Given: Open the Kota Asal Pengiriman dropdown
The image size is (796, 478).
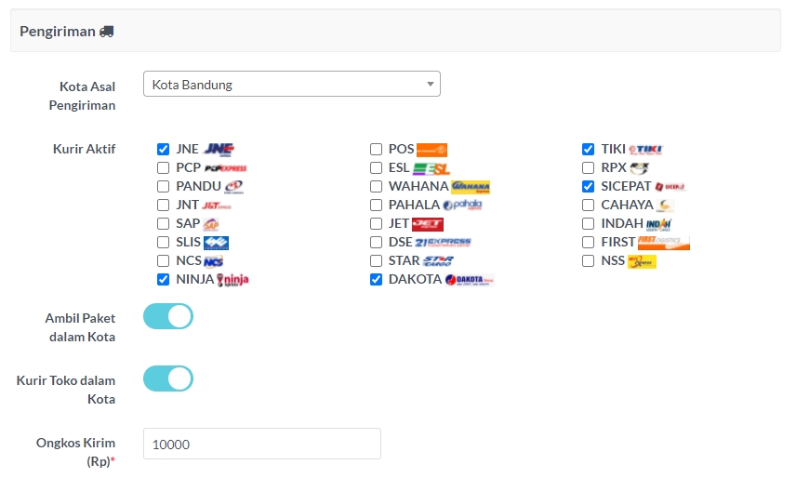Looking at the screenshot, I should [291, 85].
